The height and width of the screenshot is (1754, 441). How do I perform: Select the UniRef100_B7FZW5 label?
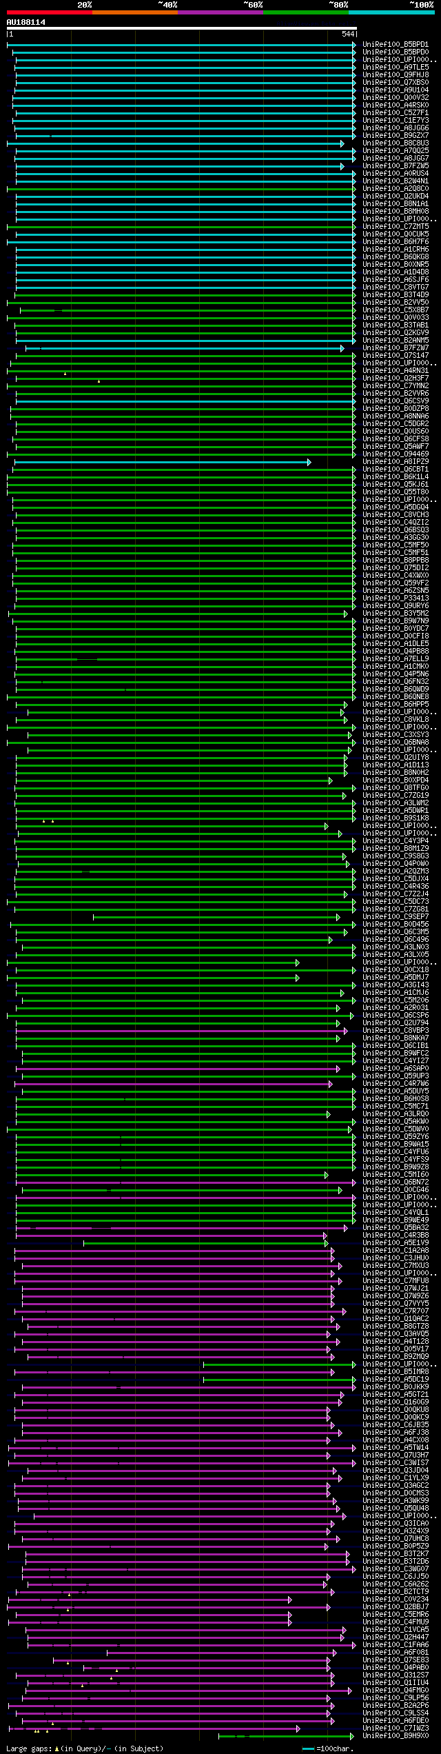point(396,166)
